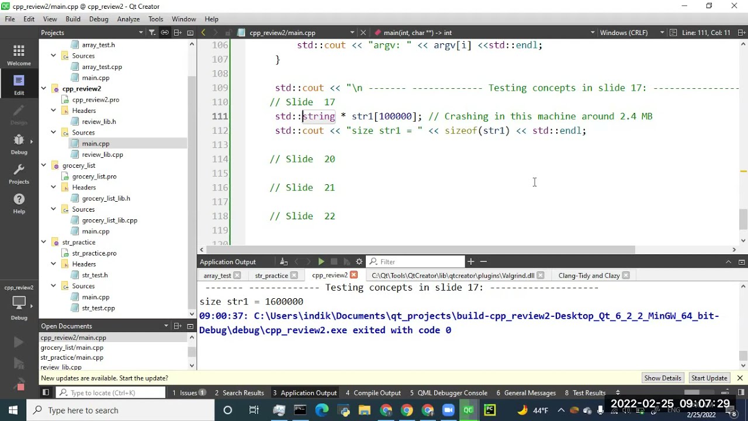748x421 pixels.
Task: Collapse the cpp_review2 project node
Action: [x=43, y=89]
